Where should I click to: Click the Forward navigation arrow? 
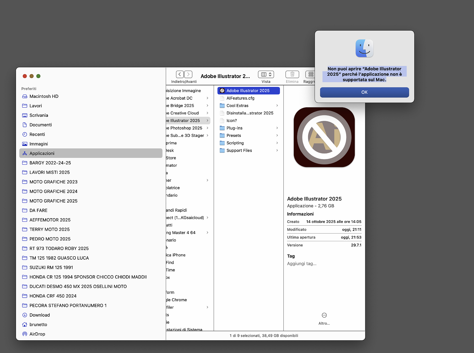coord(188,75)
